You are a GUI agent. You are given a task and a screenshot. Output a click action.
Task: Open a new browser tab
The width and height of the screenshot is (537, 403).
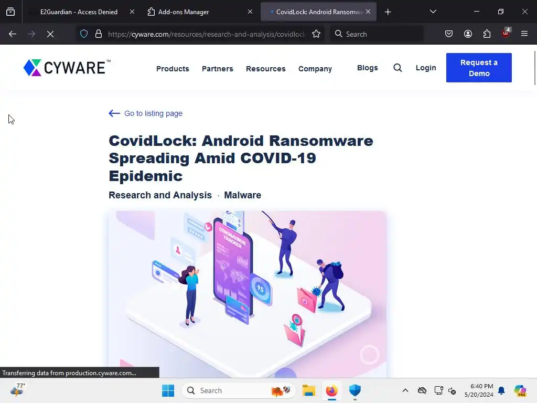tap(388, 12)
